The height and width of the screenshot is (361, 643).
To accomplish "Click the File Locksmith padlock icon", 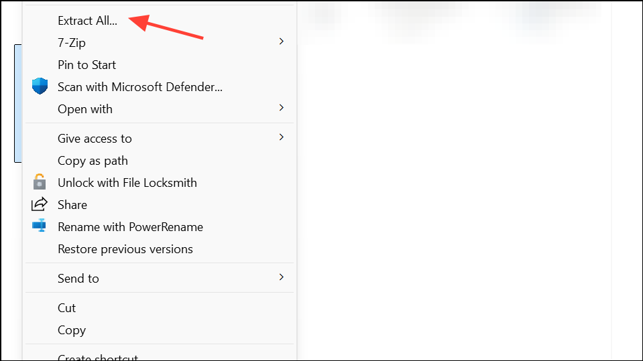I will 40,182.
